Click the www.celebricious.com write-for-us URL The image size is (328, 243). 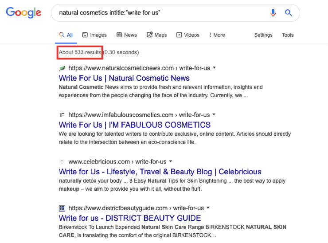pos(117,162)
